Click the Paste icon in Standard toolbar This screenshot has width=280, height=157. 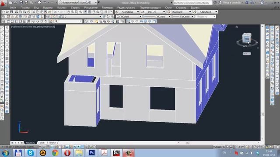[42, 12]
